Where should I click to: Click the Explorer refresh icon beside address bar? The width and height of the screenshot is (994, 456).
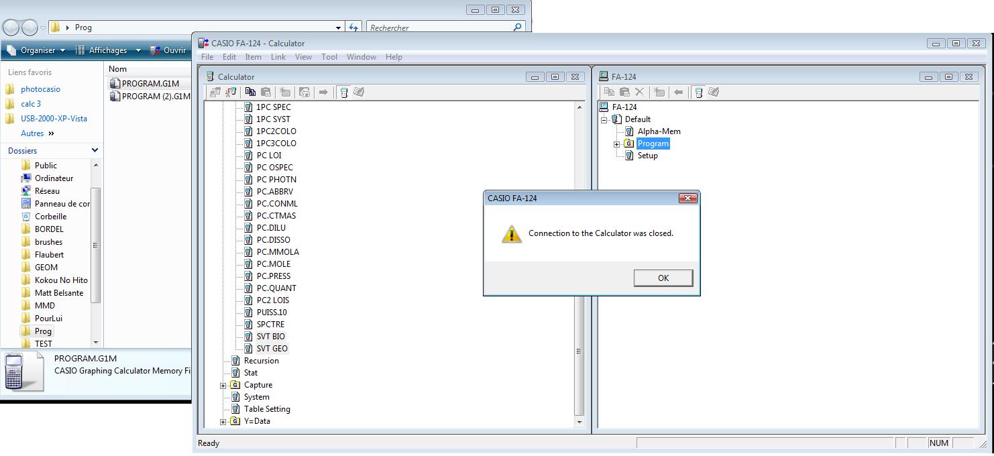click(353, 27)
